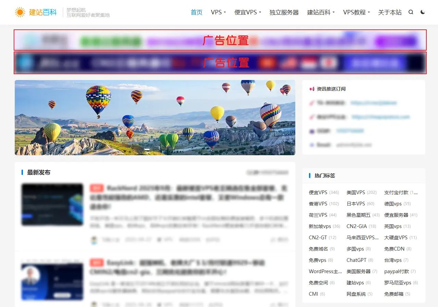Go to the 首页 tab
This screenshot has height=307, width=438.
(x=196, y=12)
